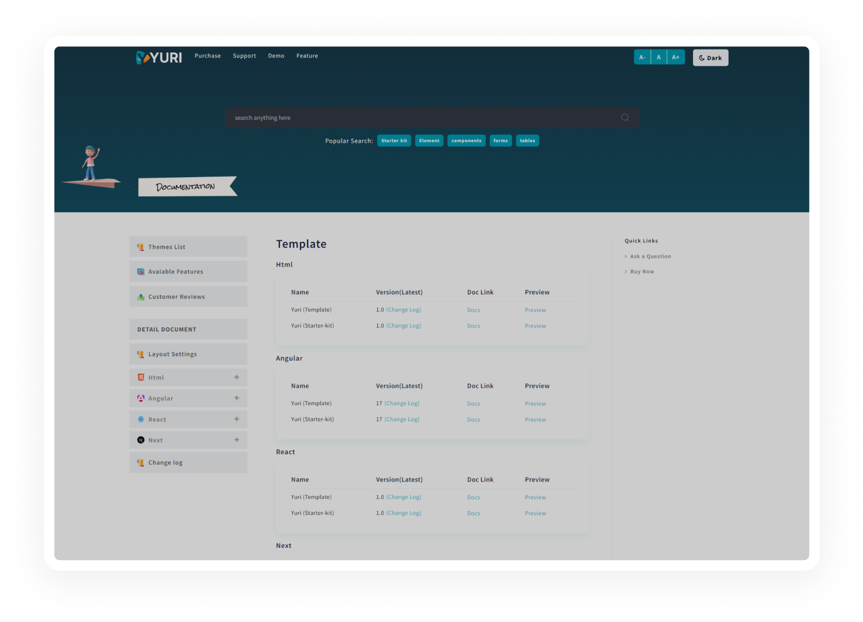The height and width of the screenshot is (622, 863).
Task: Increase font size with A+ button
Action: [x=676, y=57]
